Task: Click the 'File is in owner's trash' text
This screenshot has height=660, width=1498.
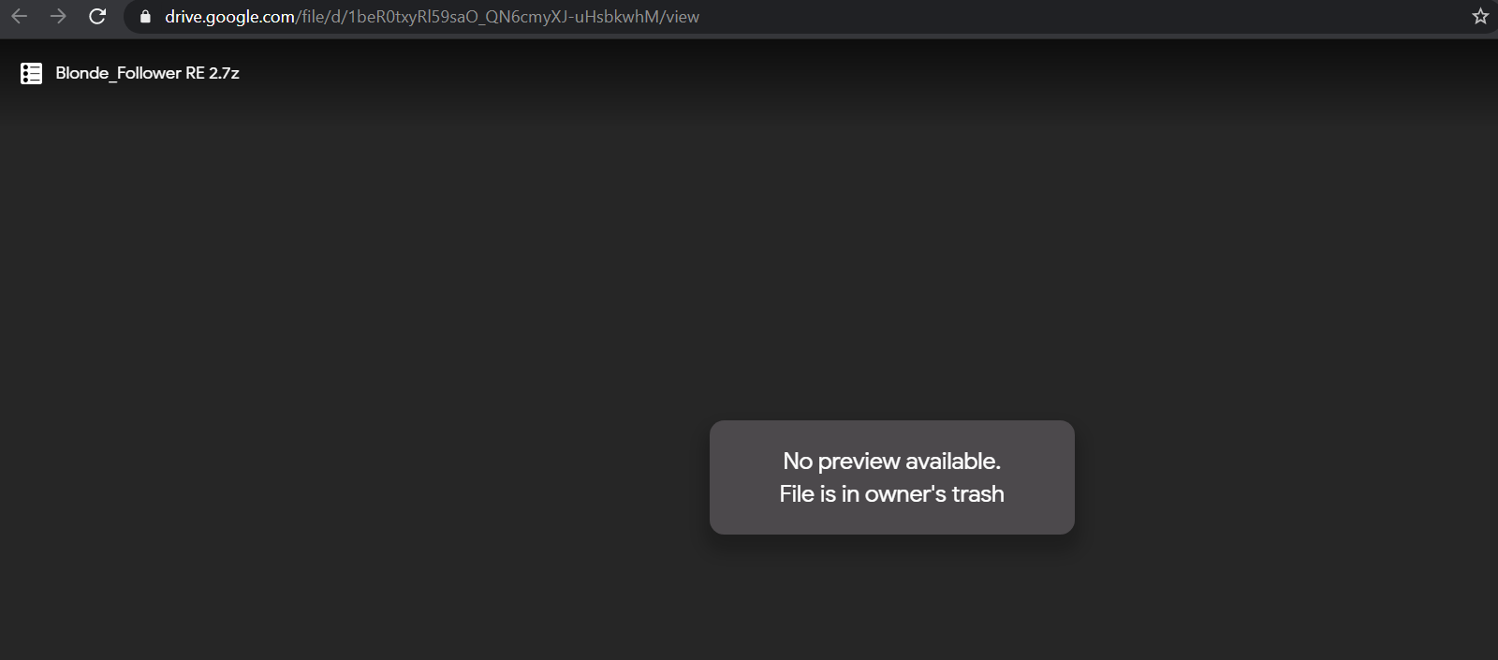Action: pyautogui.click(x=892, y=493)
